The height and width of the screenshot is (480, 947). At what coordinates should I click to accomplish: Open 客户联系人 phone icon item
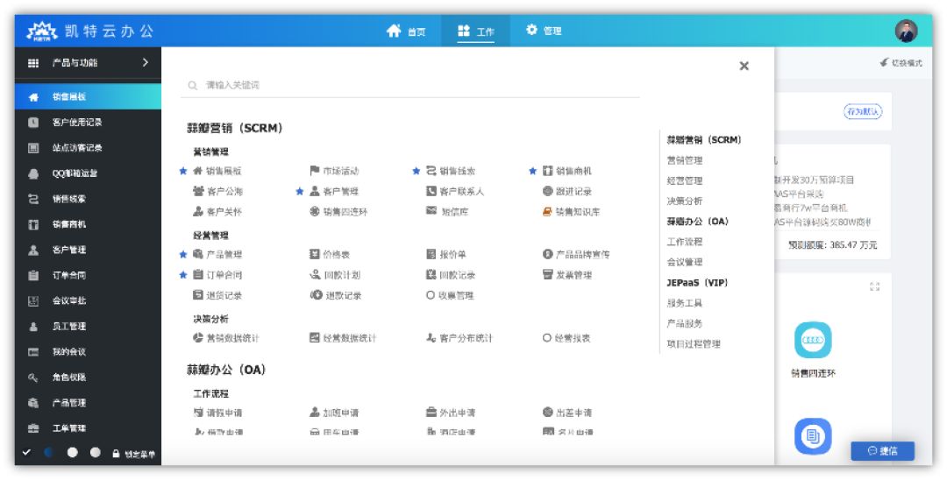click(455, 192)
